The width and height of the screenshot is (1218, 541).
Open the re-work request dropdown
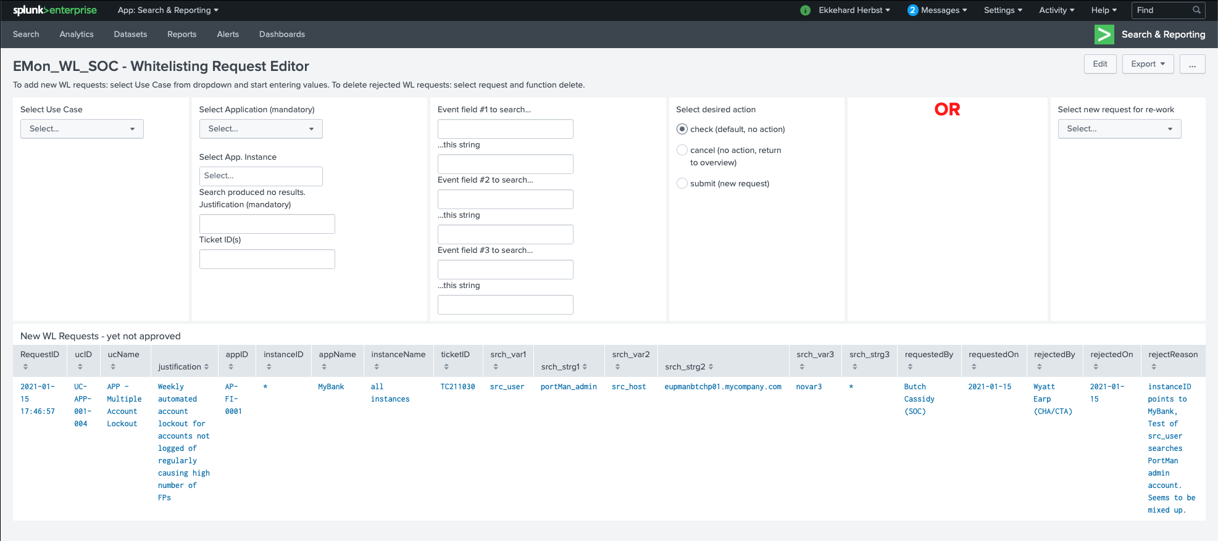pos(1119,129)
